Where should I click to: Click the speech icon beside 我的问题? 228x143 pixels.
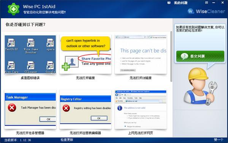pos(169,3)
